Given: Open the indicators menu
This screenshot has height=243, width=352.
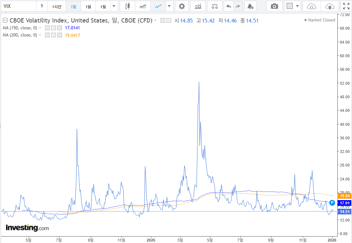Looking at the screenshot, I should (198, 6).
